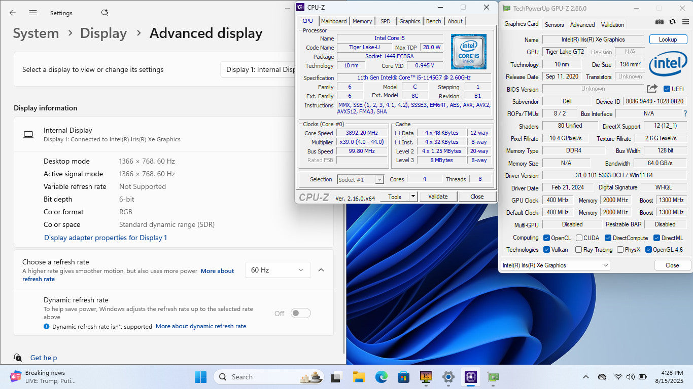Switch to the Sensors tab in GPU-Z
Image resolution: width=693 pixels, height=389 pixels.
tap(554, 24)
